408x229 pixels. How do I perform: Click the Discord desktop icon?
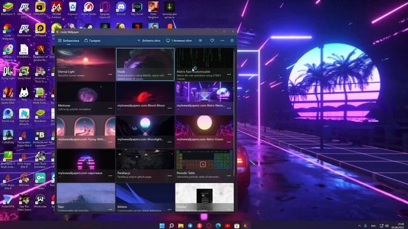(x=121, y=9)
